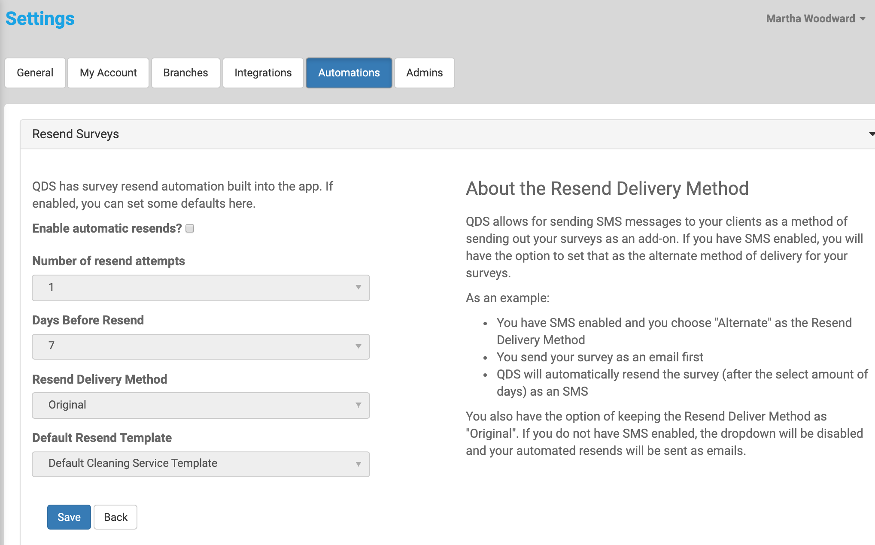Go to the Branches tab
The width and height of the screenshot is (875, 545).
coord(185,73)
